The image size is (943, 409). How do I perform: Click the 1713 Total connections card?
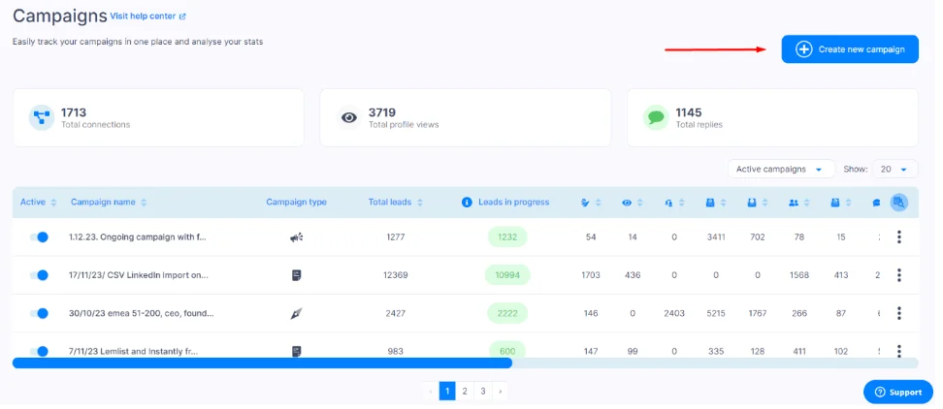158,117
